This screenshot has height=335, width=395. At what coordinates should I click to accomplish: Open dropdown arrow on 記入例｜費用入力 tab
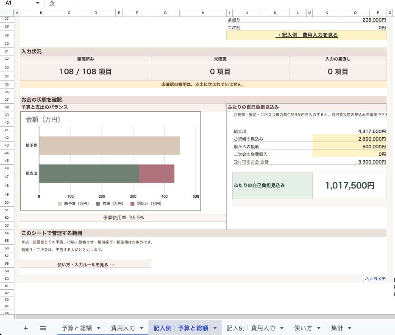tap(282, 328)
